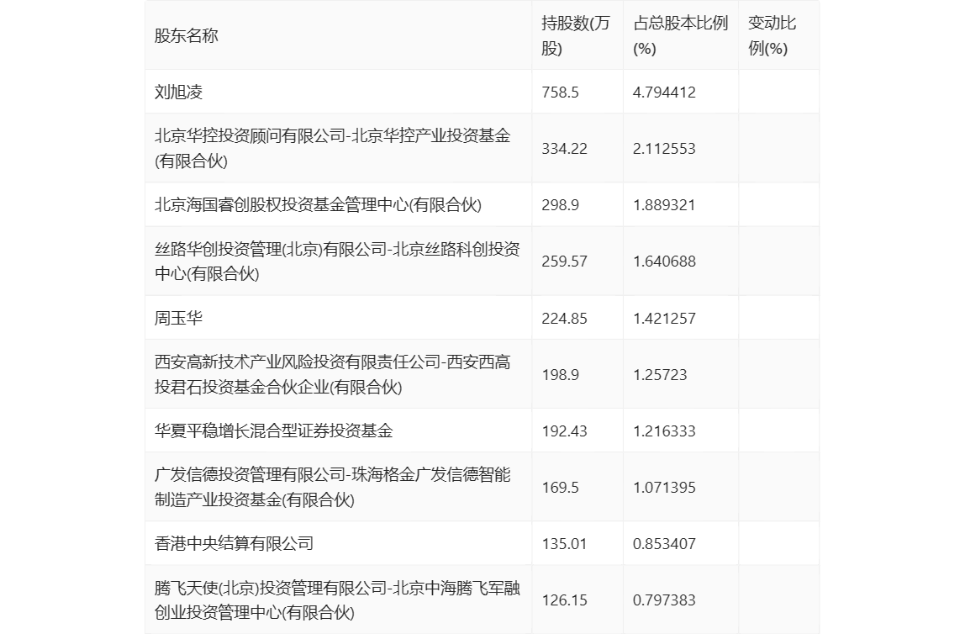The width and height of the screenshot is (965, 634).
Task: Select shareholder name 刘旭凌
Action: [178, 92]
